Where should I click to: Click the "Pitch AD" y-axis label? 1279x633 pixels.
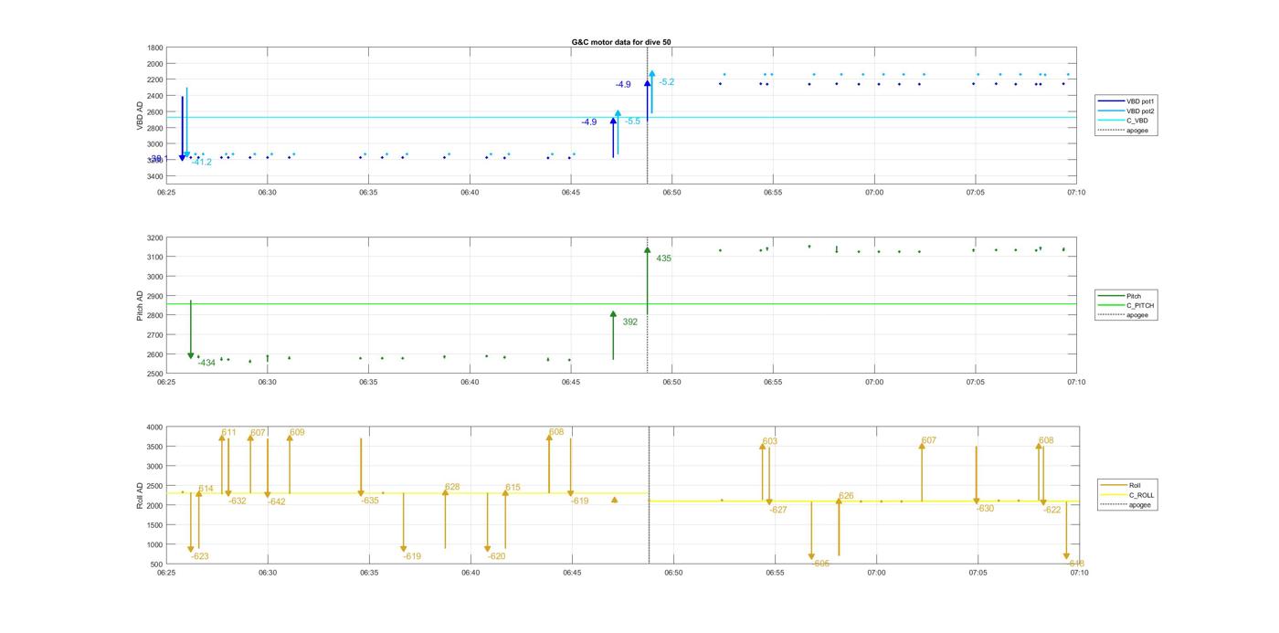[140, 306]
